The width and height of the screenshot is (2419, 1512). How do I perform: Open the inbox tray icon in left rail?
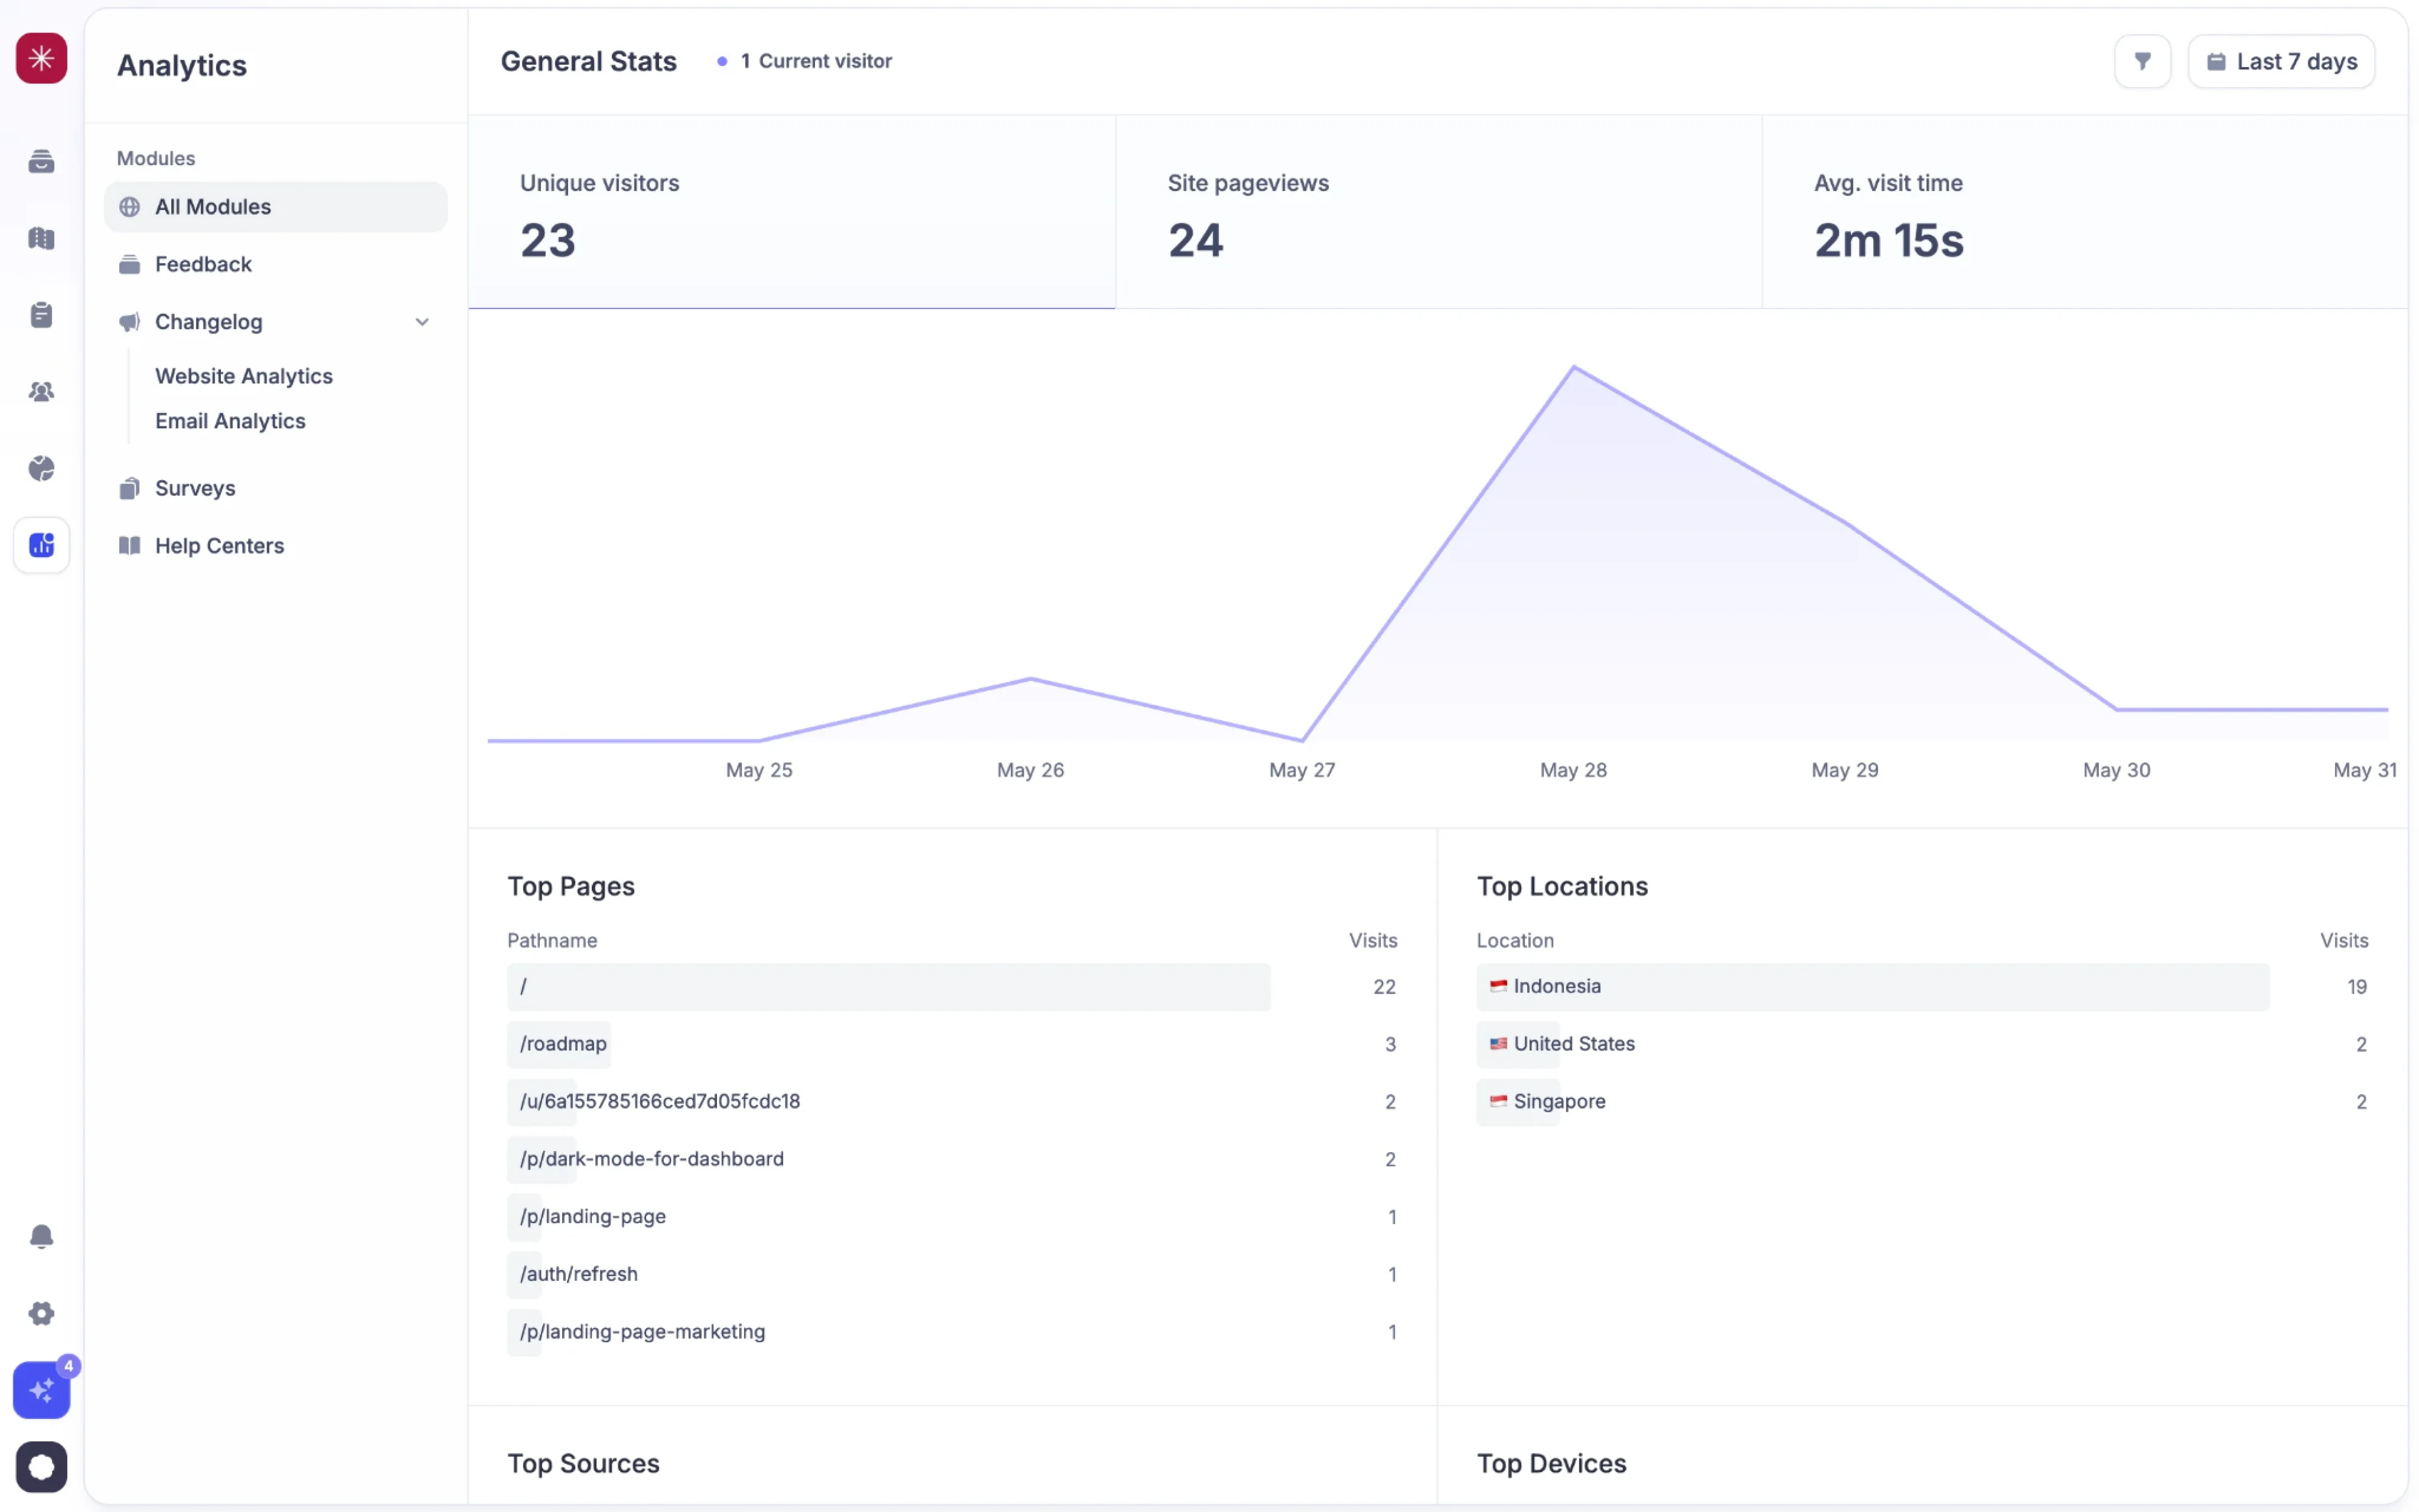point(41,161)
